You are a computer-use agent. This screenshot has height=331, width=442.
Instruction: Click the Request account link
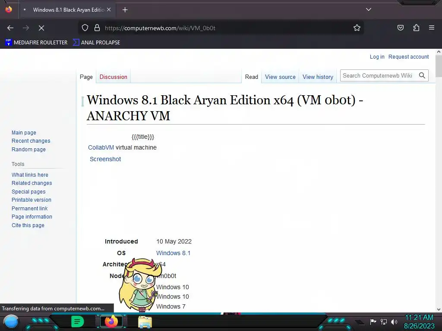point(408,57)
